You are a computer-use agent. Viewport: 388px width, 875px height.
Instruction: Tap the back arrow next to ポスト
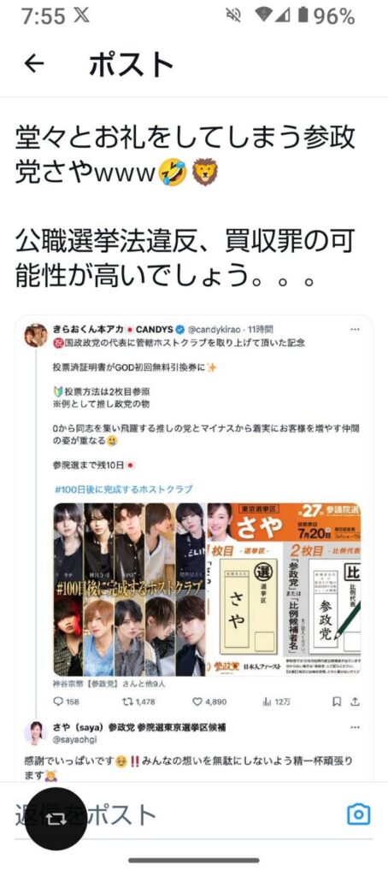click(34, 64)
